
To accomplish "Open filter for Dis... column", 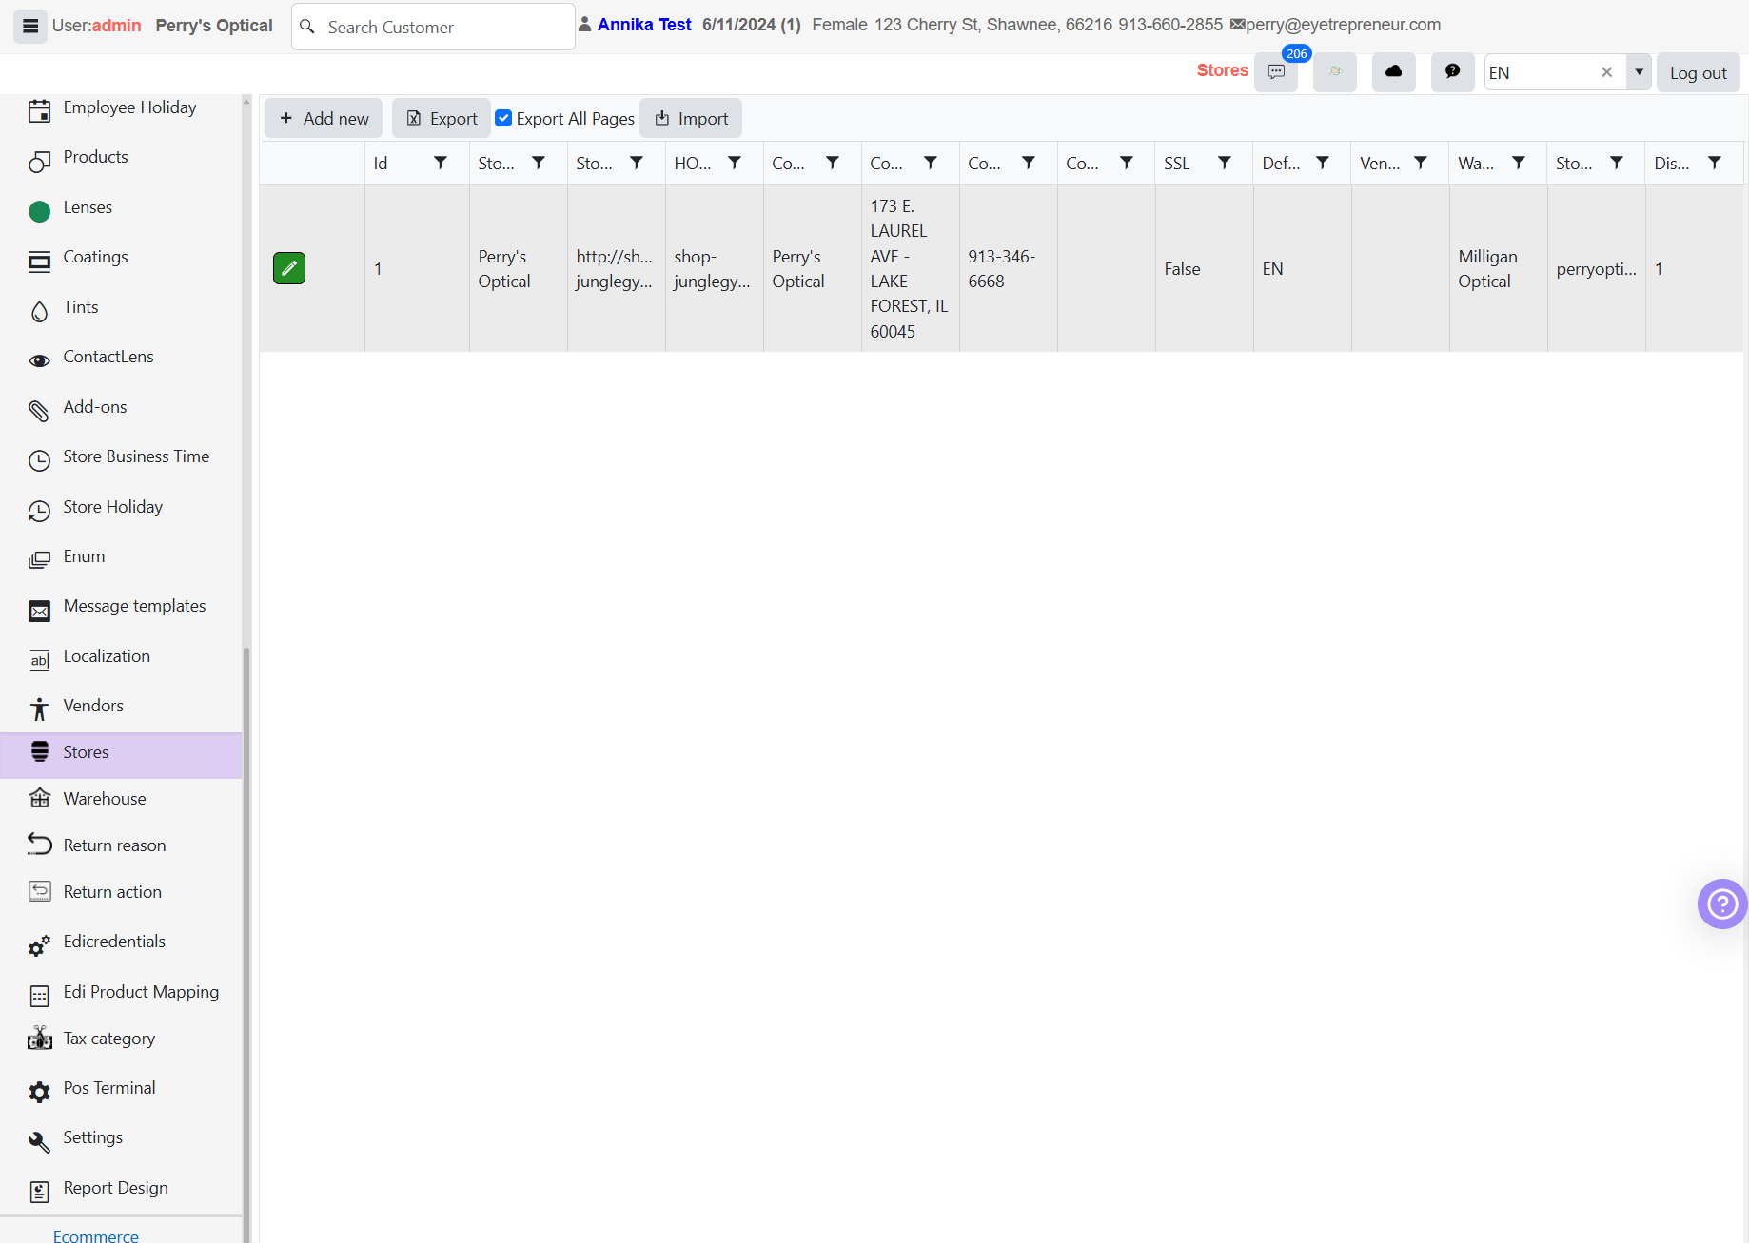I will click(x=1715, y=163).
